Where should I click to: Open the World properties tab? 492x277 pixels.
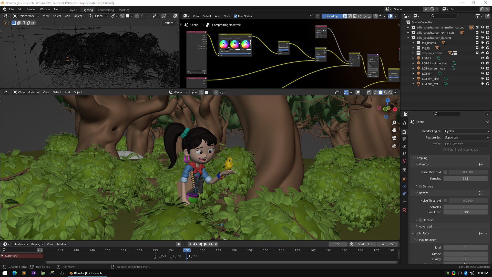click(x=404, y=161)
